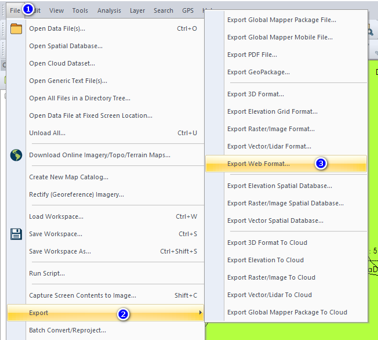Open the GPS menu
The image size is (378, 340).
188,10
